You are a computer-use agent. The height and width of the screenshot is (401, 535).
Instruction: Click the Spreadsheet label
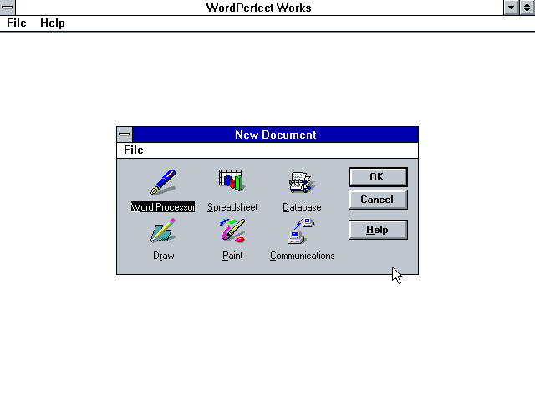tap(232, 207)
